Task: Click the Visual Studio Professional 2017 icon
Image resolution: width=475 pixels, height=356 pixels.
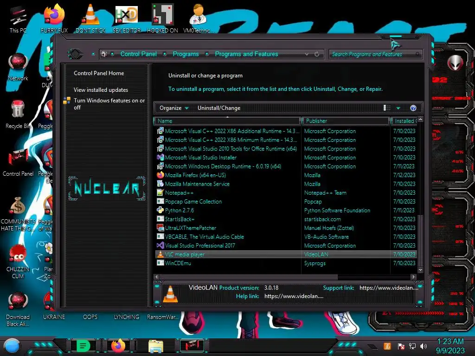Action: 160,246
